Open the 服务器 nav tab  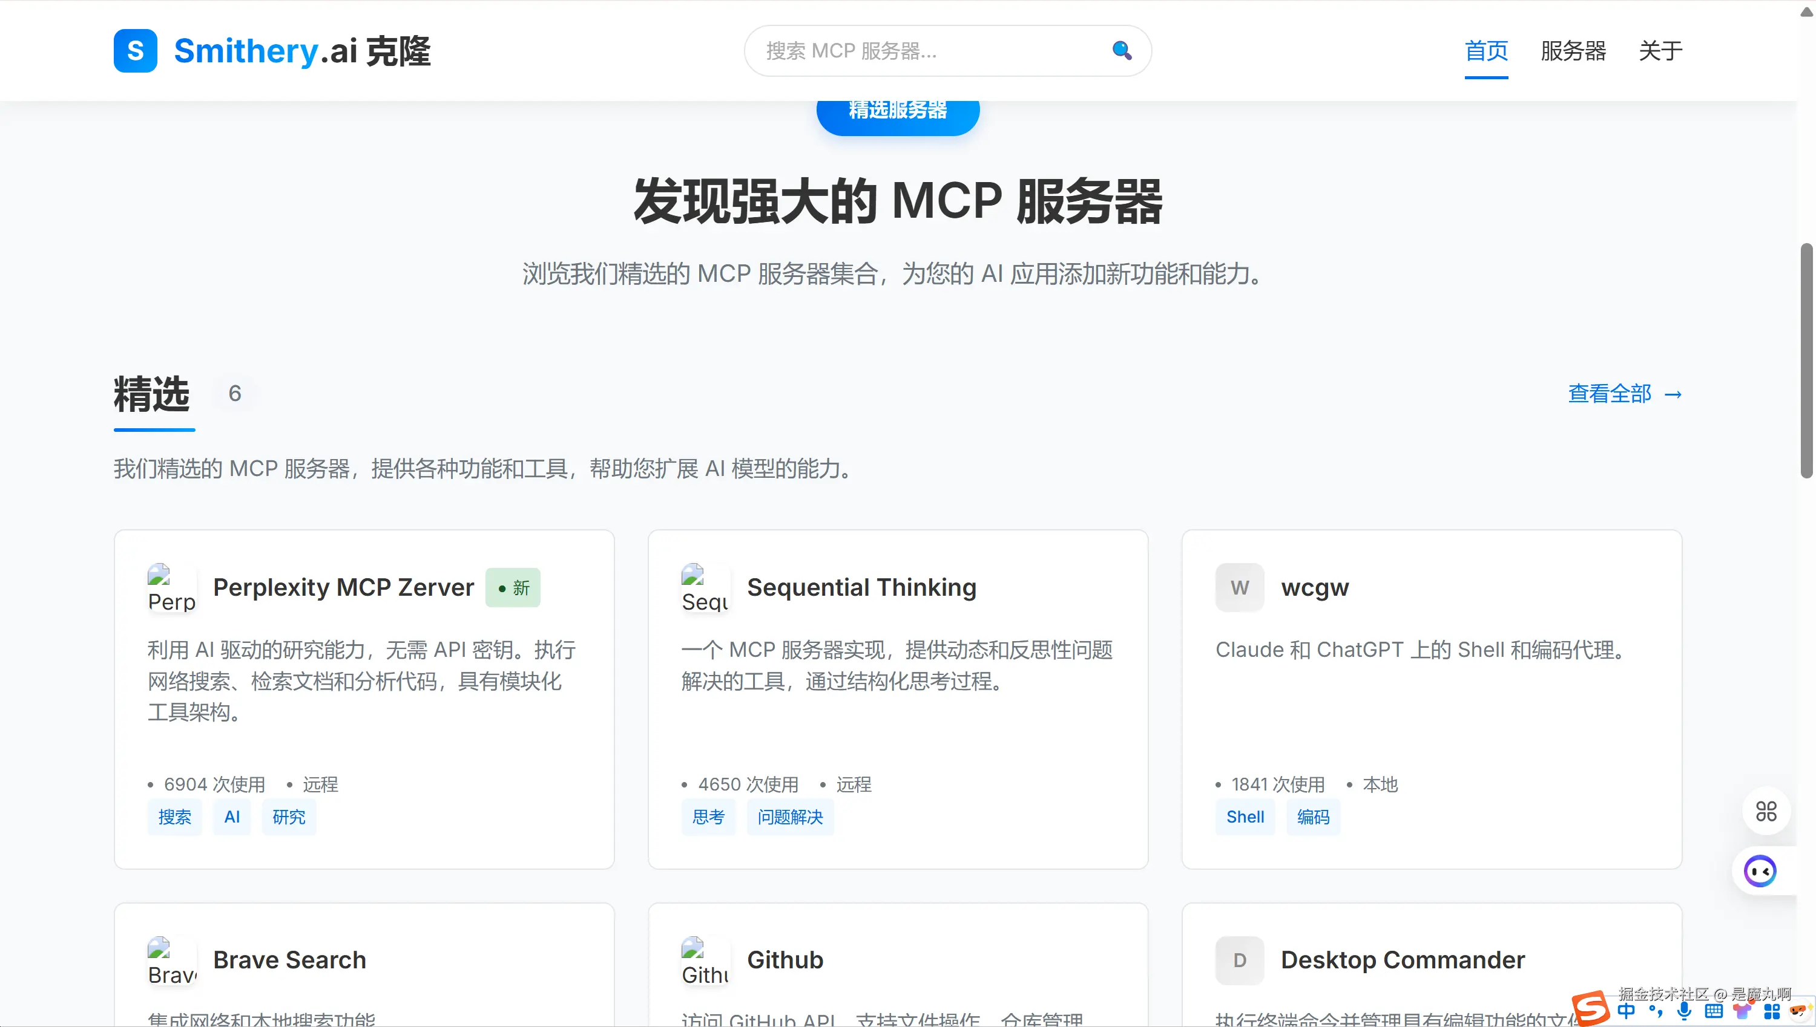(1573, 51)
